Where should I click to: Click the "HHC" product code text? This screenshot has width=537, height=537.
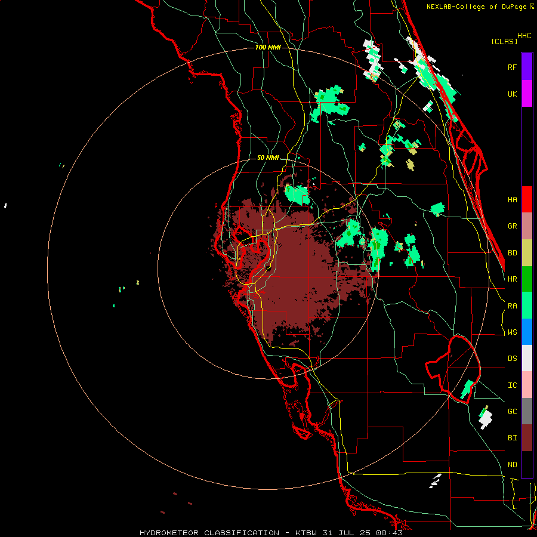[524, 36]
